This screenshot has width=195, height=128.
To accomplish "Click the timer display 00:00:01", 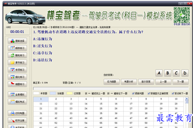I will pyautogui.click(x=17, y=32).
